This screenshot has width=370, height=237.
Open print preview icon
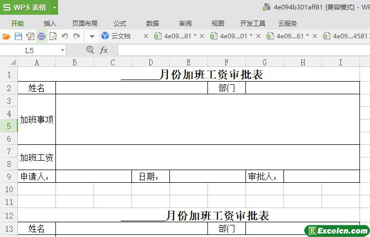click(x=53, y=36)
